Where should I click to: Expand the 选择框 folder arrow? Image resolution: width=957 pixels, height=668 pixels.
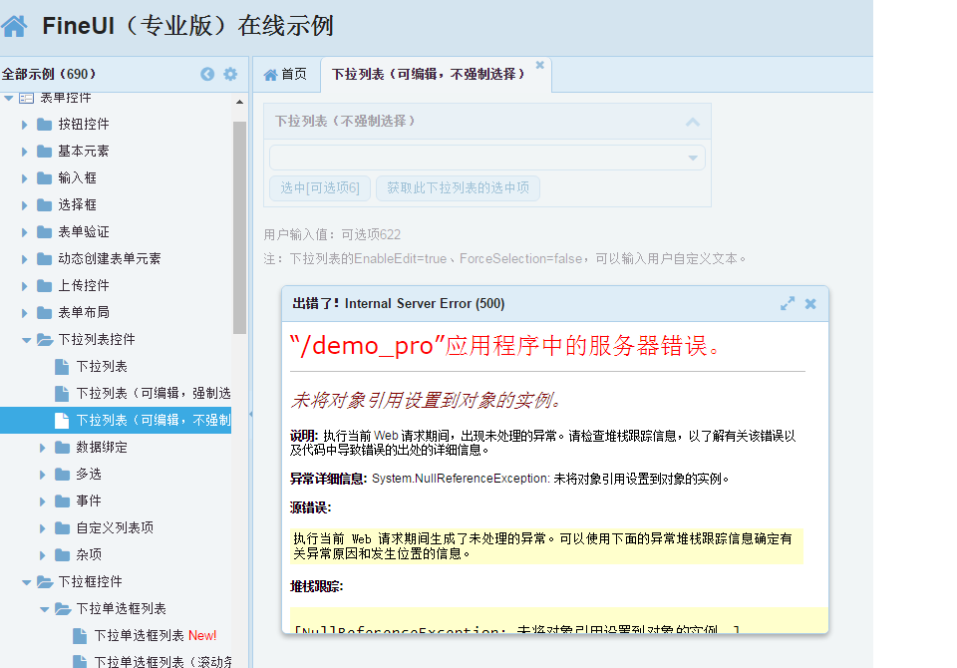(x=24, y=205)
